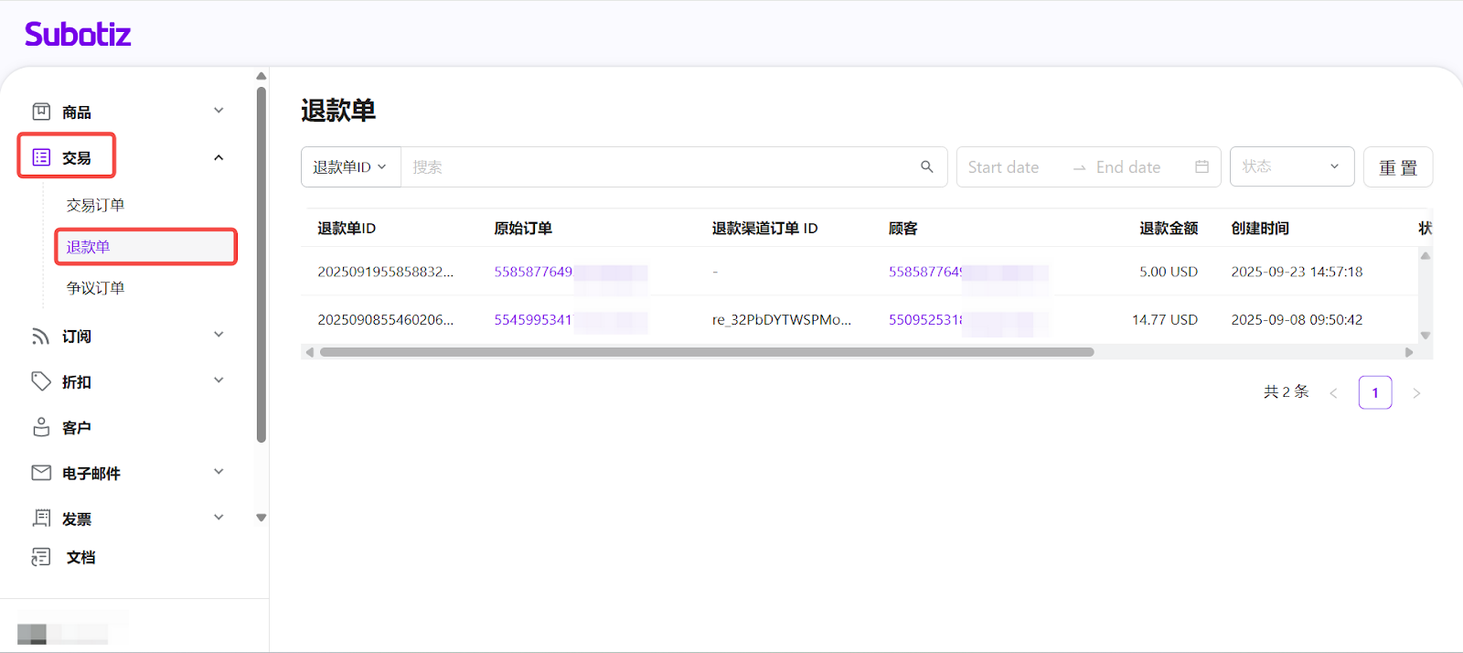1463x653 pixels.
Task: Open the calendar date picker icon
Action: [x=1201, y=166]
